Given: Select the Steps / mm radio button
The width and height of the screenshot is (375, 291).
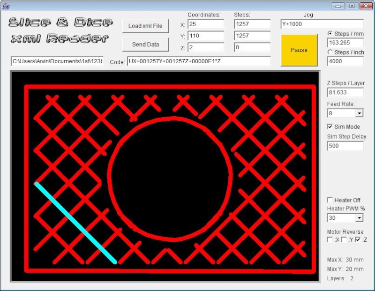Looking at the screenshot, I should pyautogui.click(x=330, y=33).
